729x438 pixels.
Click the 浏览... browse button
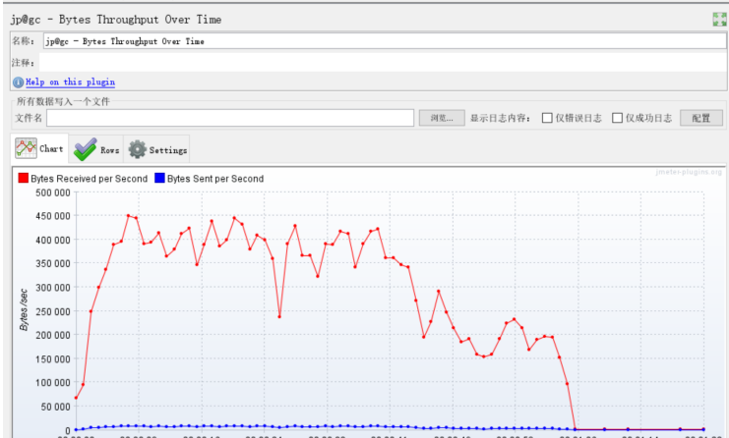pos(442,118)
